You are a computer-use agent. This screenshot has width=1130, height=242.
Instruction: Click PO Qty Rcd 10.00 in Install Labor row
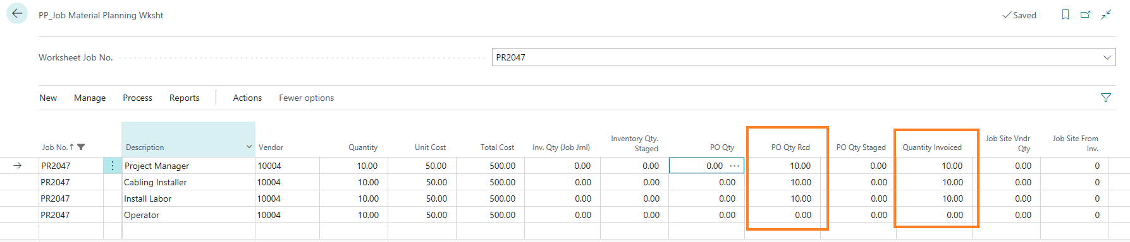pos(801,199)
